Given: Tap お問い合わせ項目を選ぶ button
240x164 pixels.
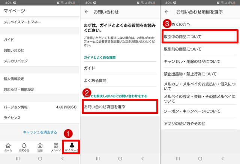Looking at the screenshot, I should coord(120,107).
